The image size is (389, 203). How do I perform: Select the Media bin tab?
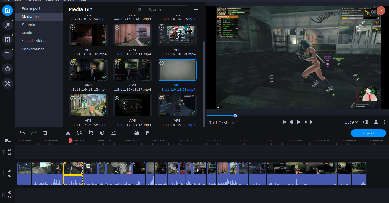coord(39,16)
